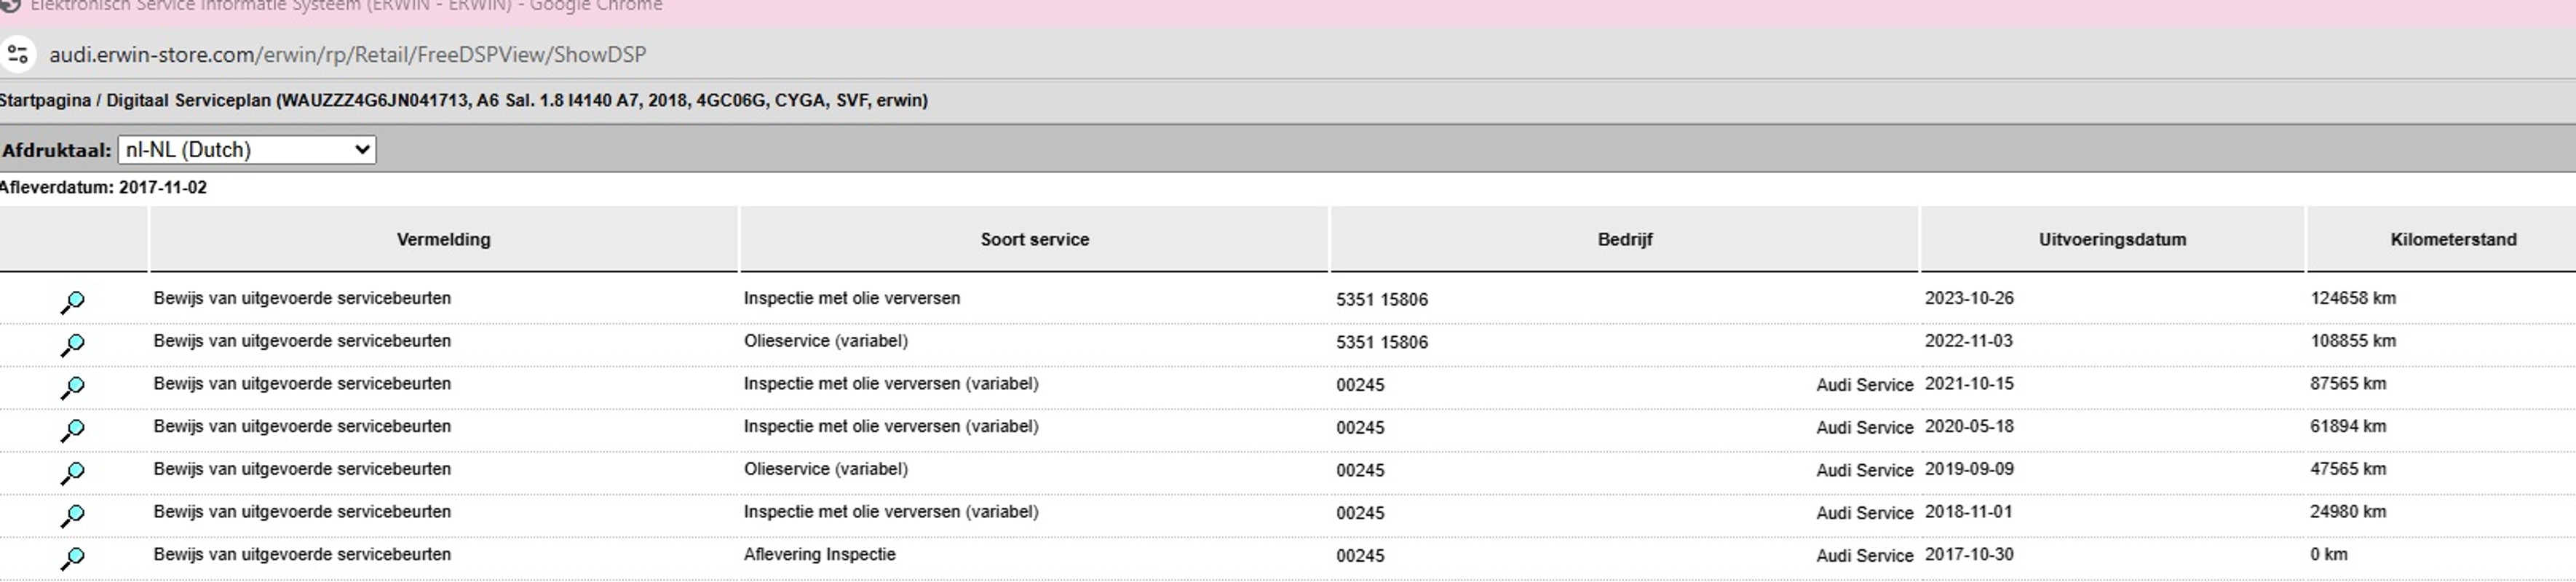Click the Soort service column header
Image resolution: width=2576 pixels, height=582 pixels.
click(1034, 240)
